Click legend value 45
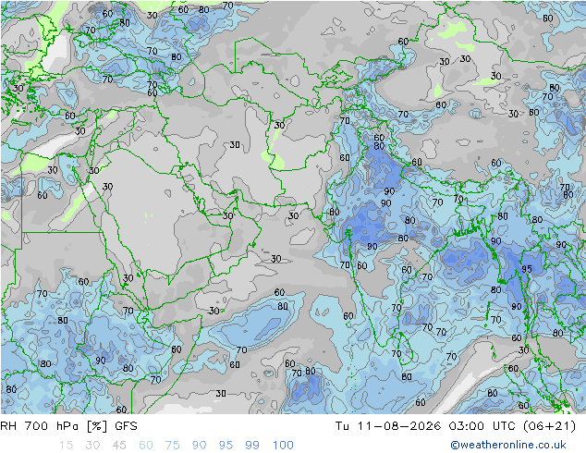Screen dimensions: 586x453 pyautogui.click(x=119, y=446)
